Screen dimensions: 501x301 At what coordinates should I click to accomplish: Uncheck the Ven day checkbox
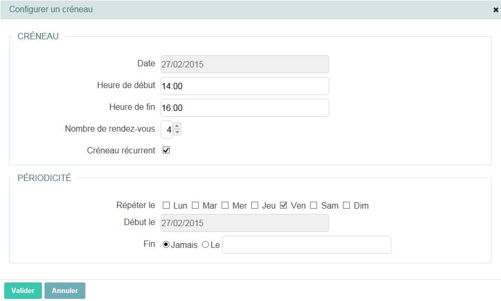click(x=284, y=205)
